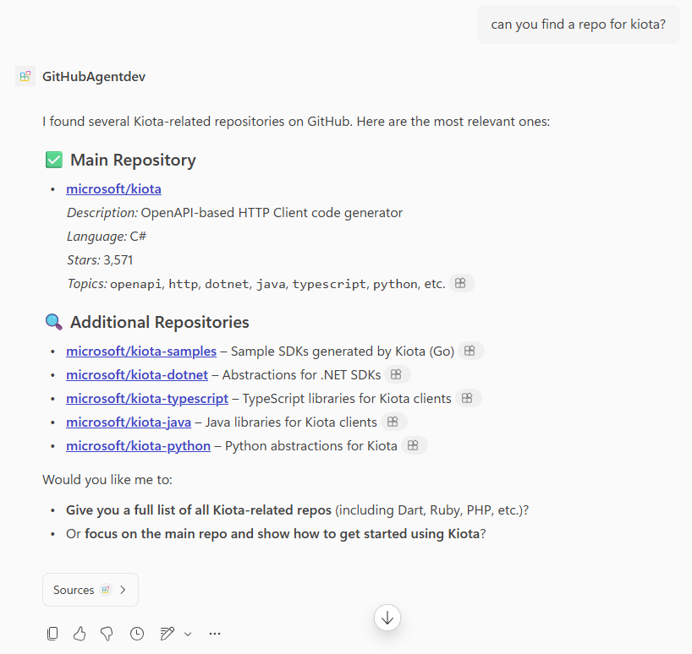This screenshot has height=654, width=692.
Task: Open the more options ellipsis menu
Action: [214, 634]
